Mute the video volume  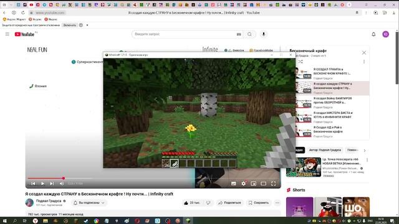(x=62, y=184)
